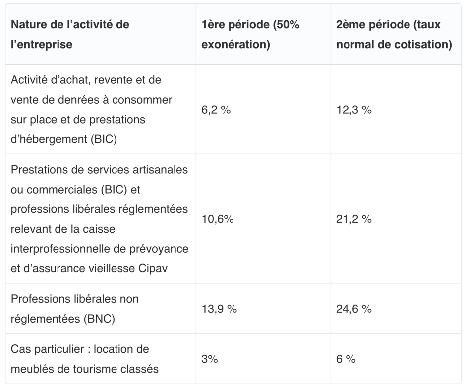466x388 pixels.
Task: Click the 6 % normal rate value
Action: tap(346, 359)
